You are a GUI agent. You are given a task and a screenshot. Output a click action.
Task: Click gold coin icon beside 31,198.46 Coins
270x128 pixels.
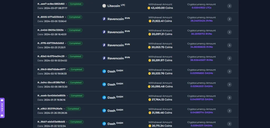pos(150,113)
